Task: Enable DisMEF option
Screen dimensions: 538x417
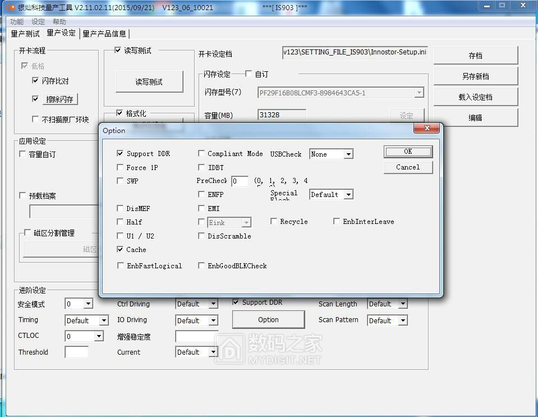Action: point(119,208)
